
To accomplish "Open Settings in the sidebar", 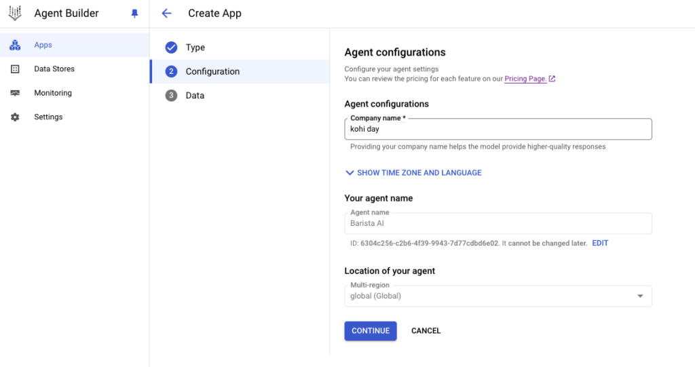I will (75, 117).
